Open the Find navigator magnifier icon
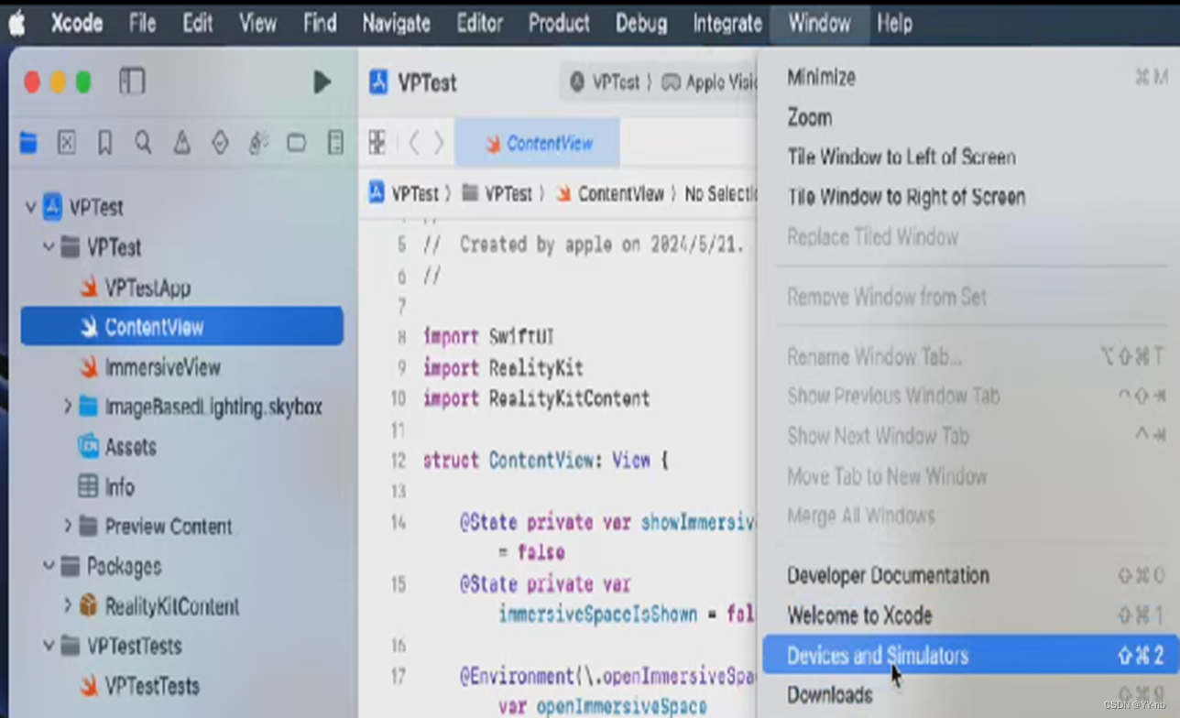The image size is (1180, 718). [x=143, y=143]
